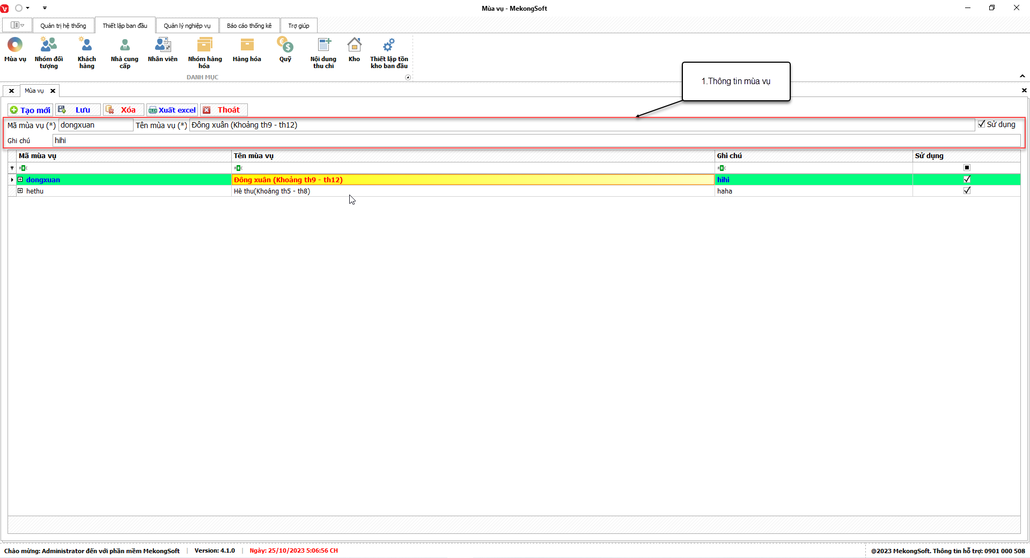Open Nhóm đối tượng category

tap(49, 53)
